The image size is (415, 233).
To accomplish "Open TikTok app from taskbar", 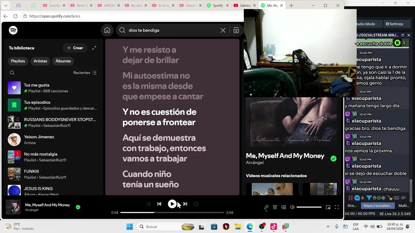I will (273, 227).
